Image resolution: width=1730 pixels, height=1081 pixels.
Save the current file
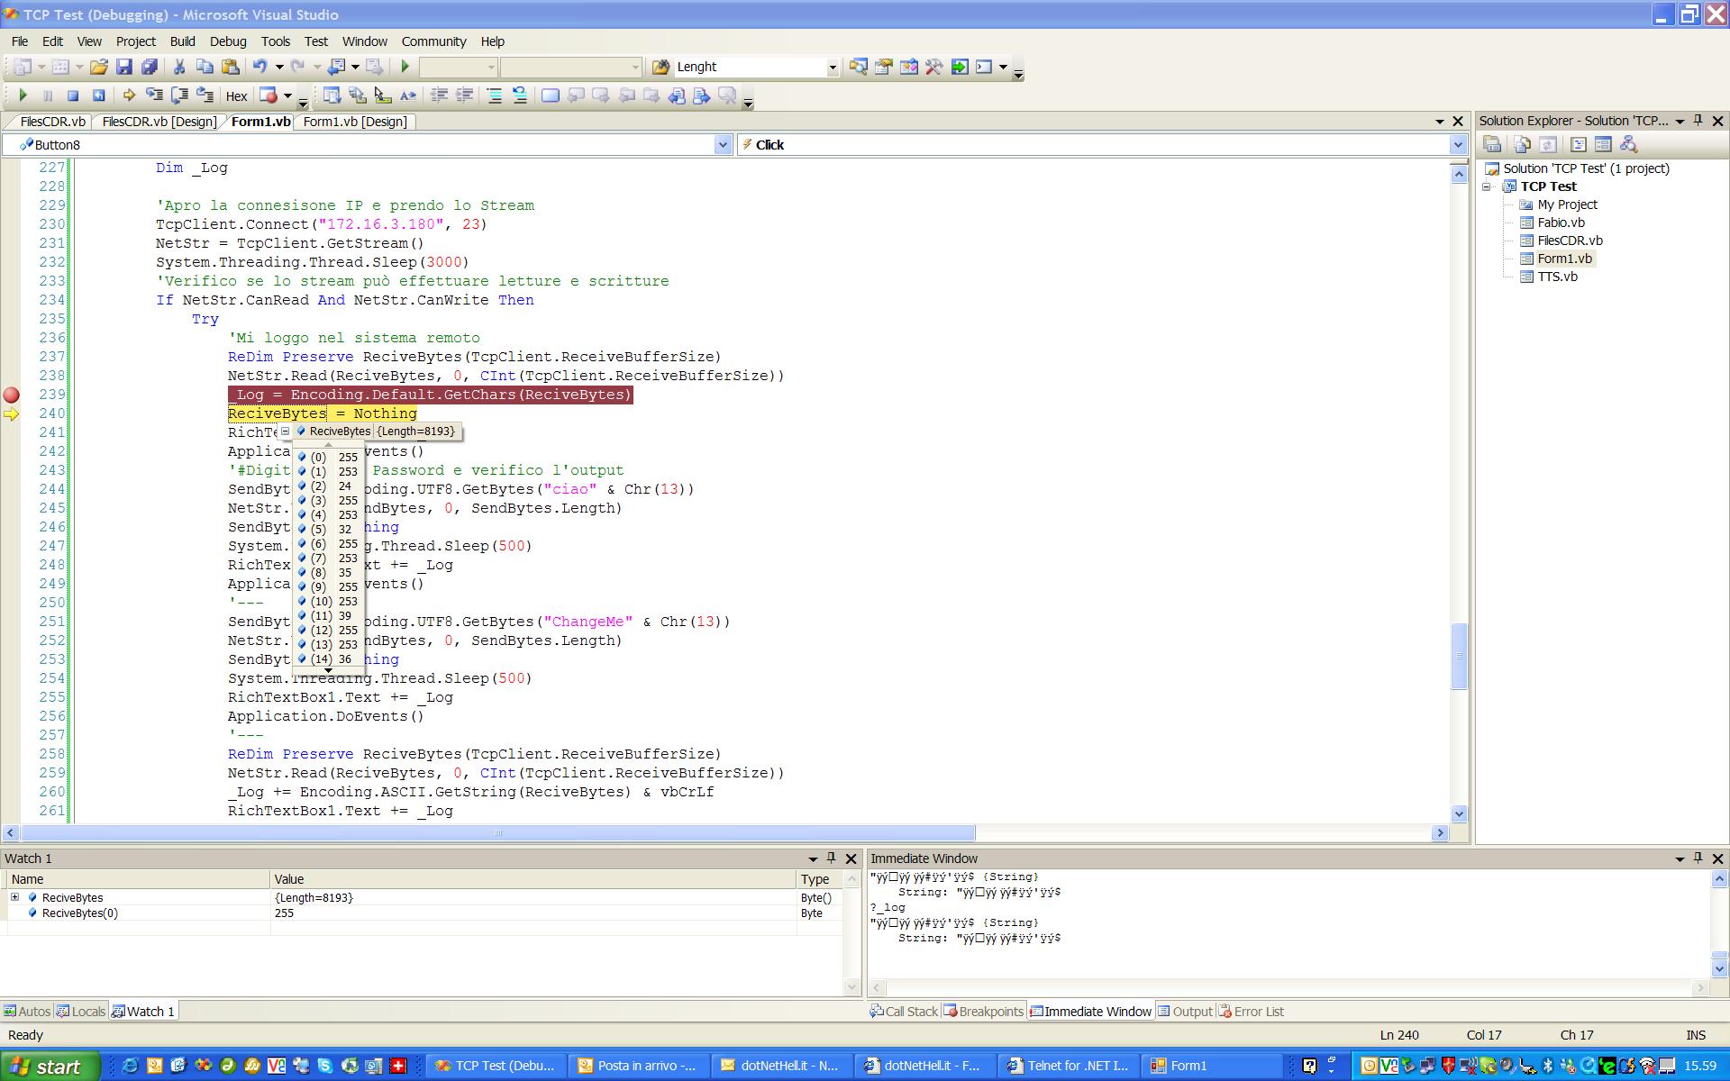click(x=124, y=67)
